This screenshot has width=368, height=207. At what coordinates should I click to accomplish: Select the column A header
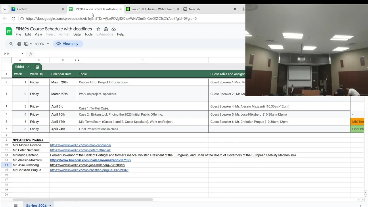(x=20, y=60)
